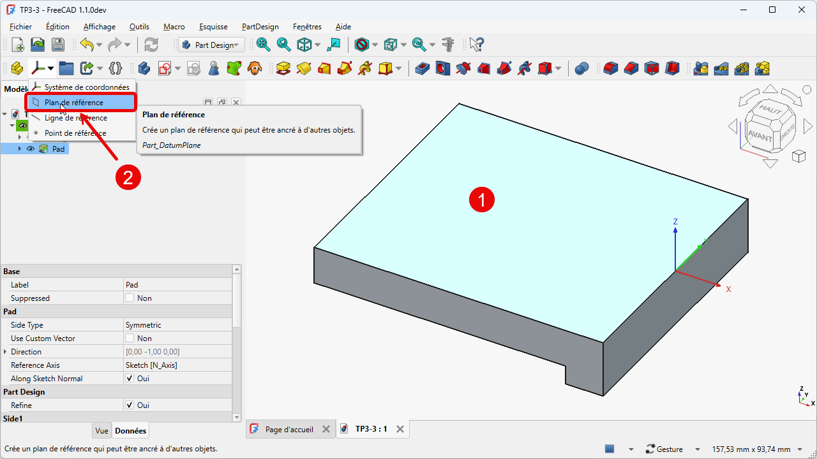Toggle the Refine property checkbox
This screenshot has height=459, width=817.
[x=130, y=405]
